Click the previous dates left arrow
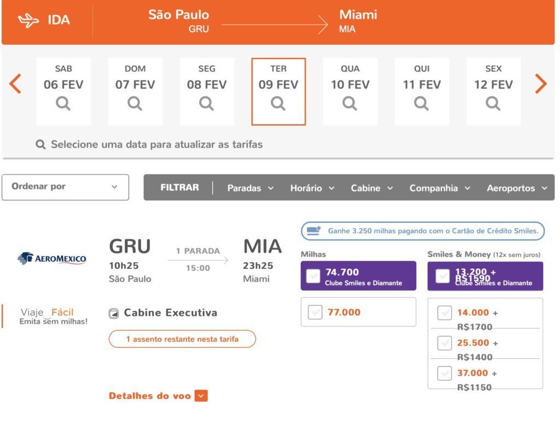The width and height of the screenshot is (560, 422). 15,84
